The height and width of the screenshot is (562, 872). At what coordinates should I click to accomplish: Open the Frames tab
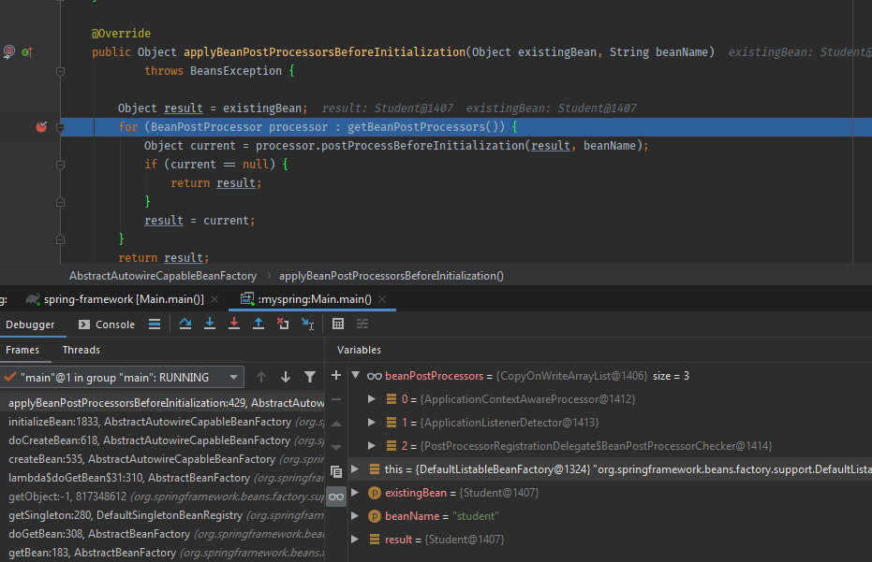[x=22, y=350]
